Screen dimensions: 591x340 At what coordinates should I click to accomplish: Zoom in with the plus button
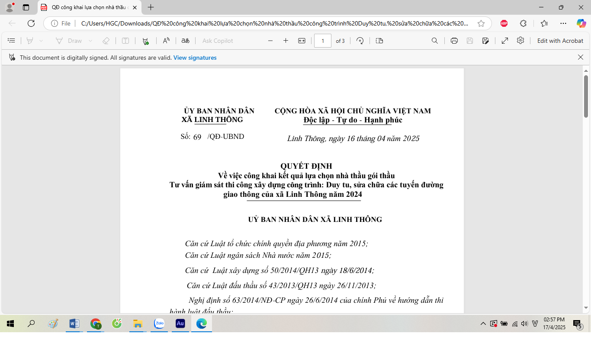coord(286,41)
